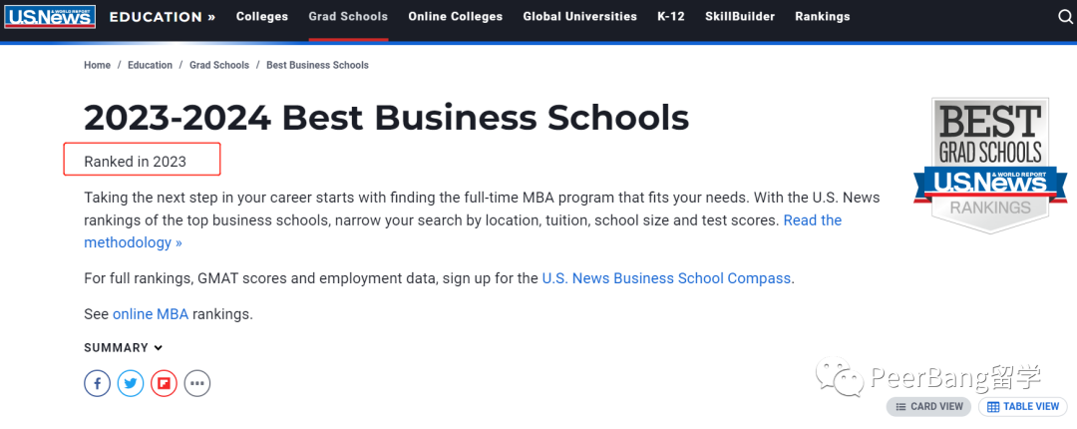Open Global Universities section

pos(579,17)
